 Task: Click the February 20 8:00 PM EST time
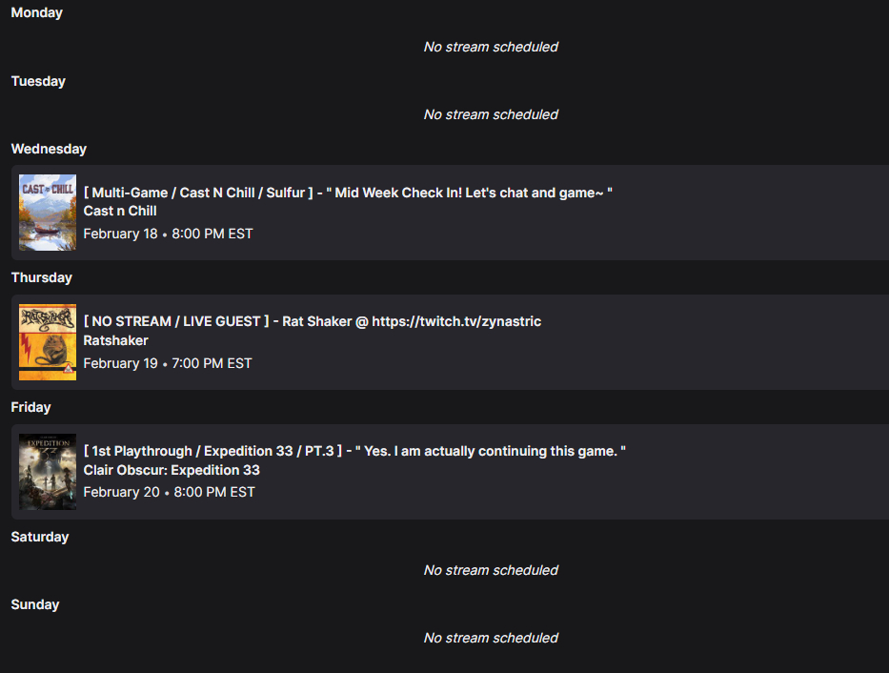click(169, 492)
